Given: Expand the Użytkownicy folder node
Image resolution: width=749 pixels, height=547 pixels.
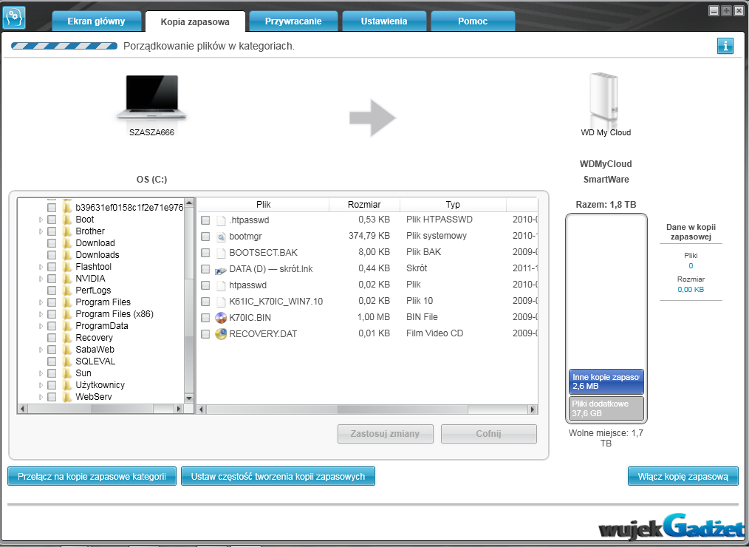Looking at the screenshot, I should pos(41,385).
